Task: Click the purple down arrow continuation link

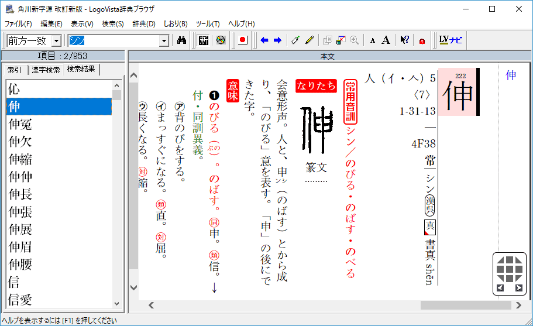Action: click(x=214, y=287)
